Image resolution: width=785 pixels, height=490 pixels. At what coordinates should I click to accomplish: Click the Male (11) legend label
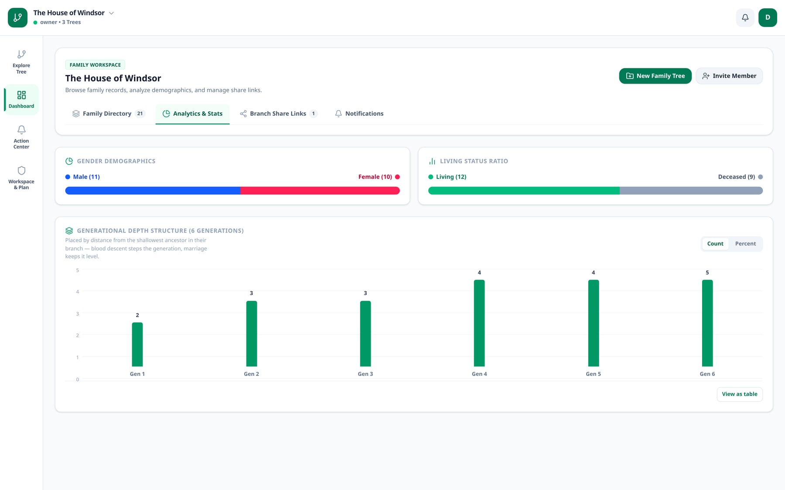(x=86, y=177)
